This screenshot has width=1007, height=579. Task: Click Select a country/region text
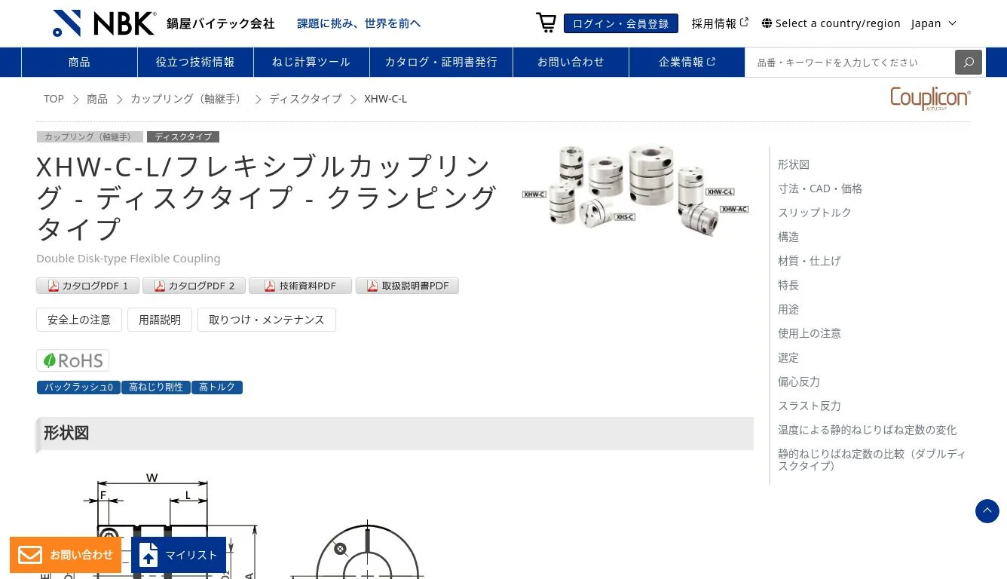click(x=838, y=23)
